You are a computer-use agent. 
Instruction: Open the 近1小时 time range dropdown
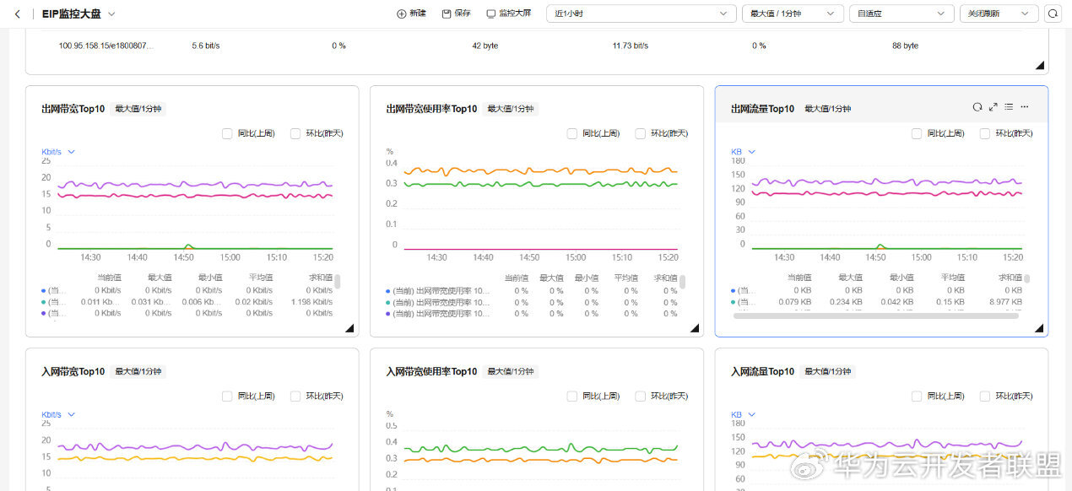(x=641, y=13)
